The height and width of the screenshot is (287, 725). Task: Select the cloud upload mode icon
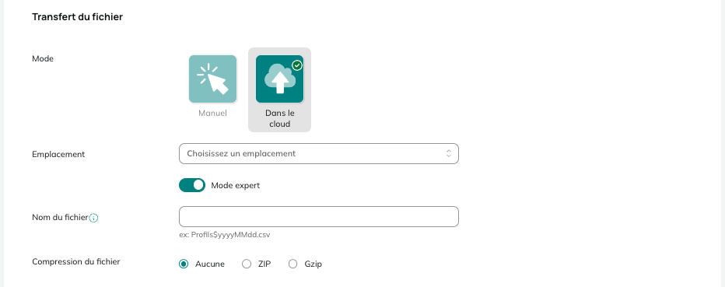[280, 79]
